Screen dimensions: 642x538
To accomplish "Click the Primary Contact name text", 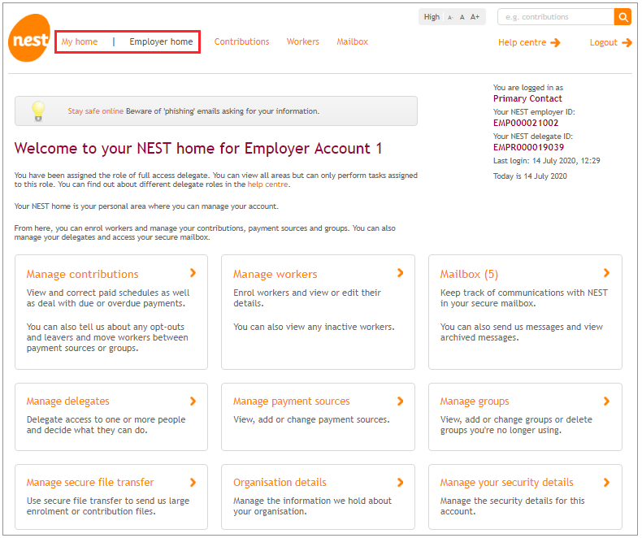I will (527, 98).
